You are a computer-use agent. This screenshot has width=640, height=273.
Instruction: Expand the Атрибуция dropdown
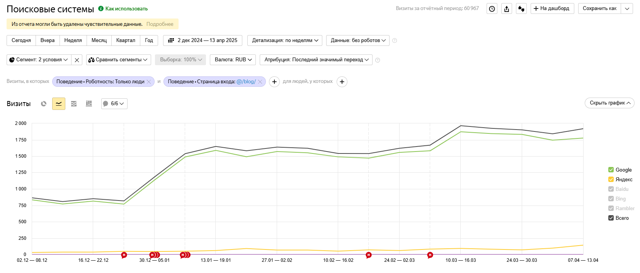(x=316, y=60)
